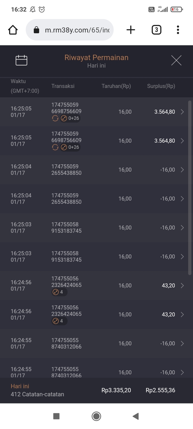This screenshot has width=193, height=429.
Task: Click the 0+26 badge in second 3.564,80 row
Action: [x=70, y=147]
